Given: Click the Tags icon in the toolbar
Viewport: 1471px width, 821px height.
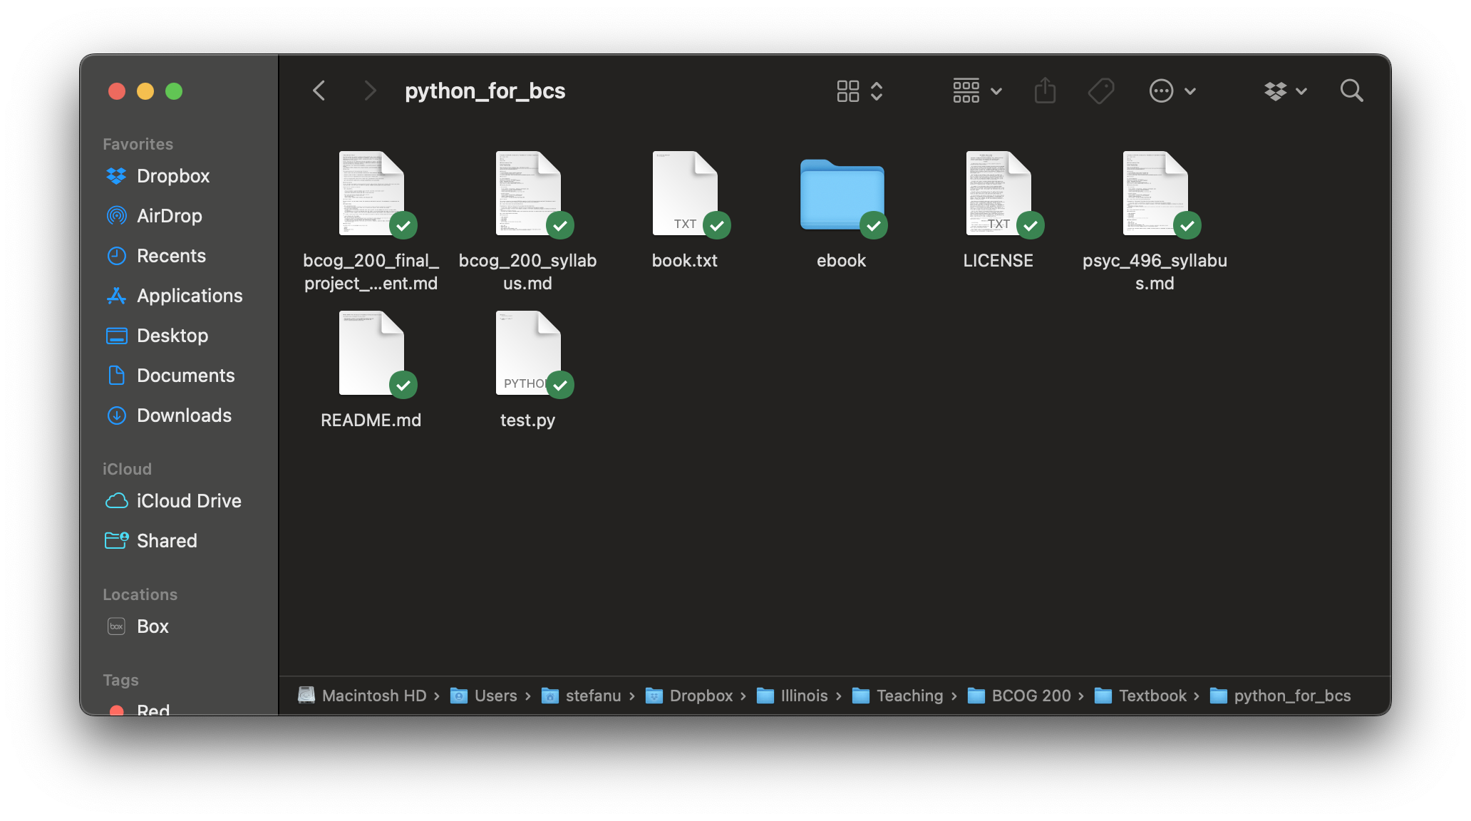Looking at the screenshot, I should pyautogui.click(x=1100, y=91).
